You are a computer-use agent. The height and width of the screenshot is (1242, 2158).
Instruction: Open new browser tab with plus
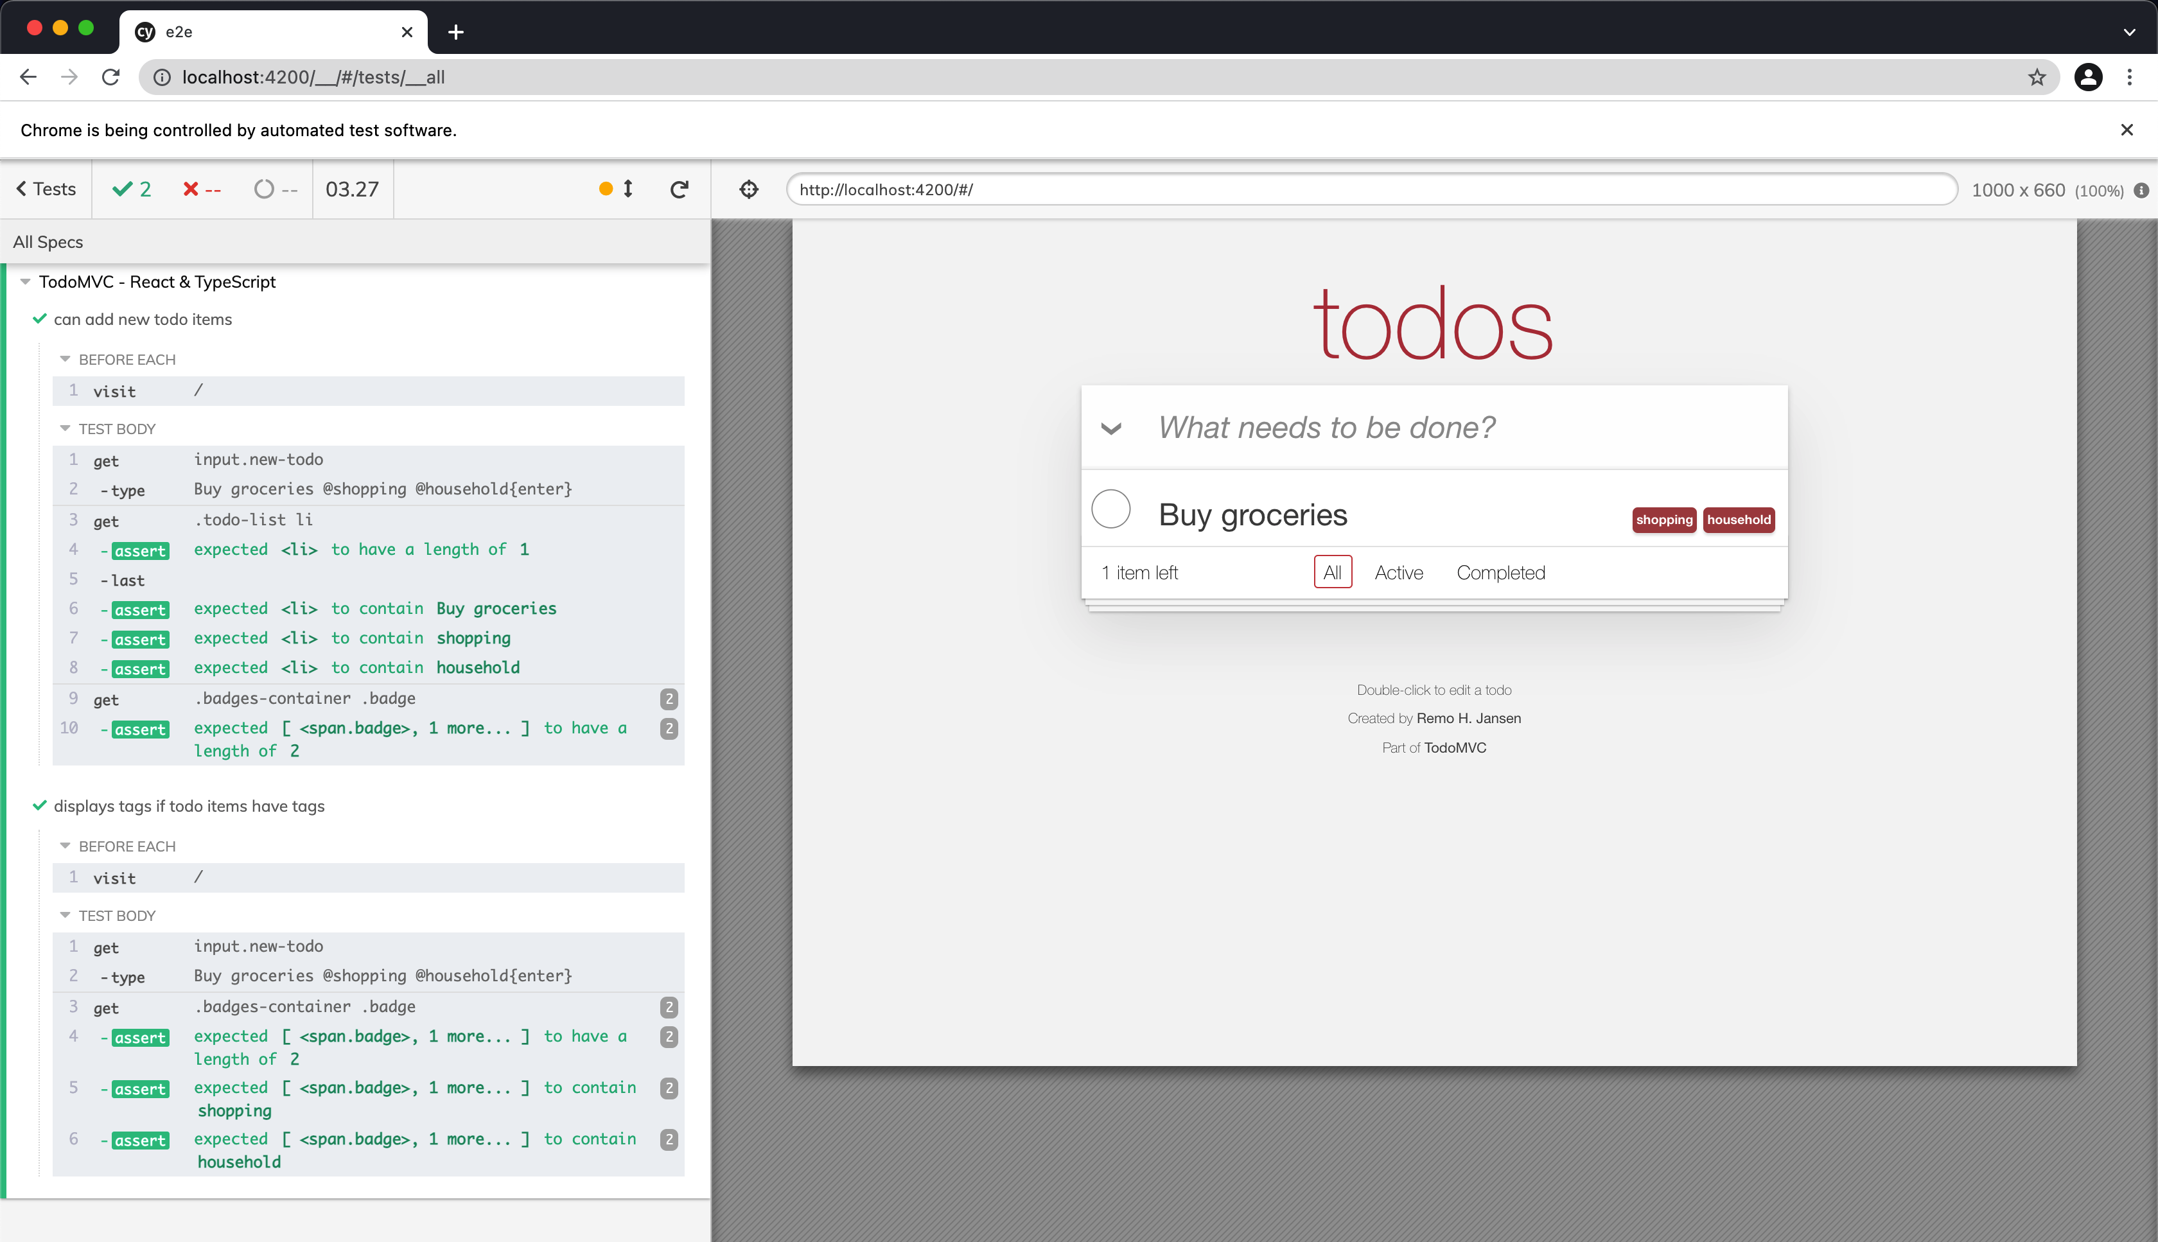click(x=455, y=32)
